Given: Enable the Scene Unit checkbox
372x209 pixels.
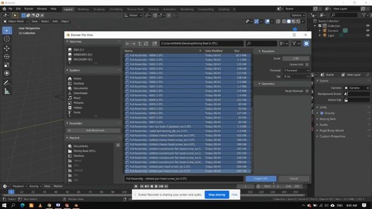Looking at the screenshot, I should click(307, 64).
